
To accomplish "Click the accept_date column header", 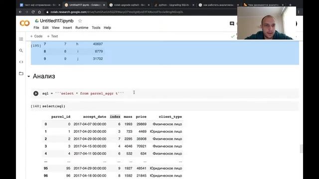I will (x=94, y=117).
